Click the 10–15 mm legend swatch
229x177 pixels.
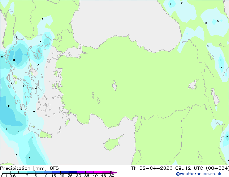(x=48, y=172)
